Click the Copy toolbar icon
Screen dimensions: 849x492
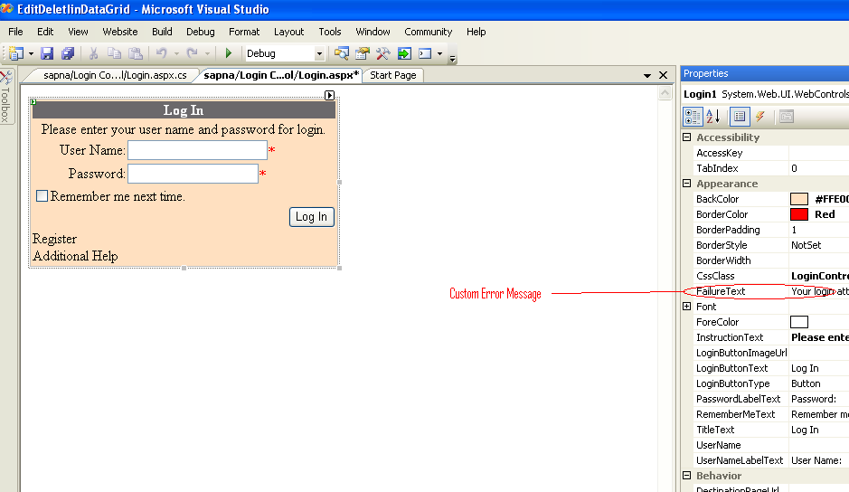(x=114, y=53)
